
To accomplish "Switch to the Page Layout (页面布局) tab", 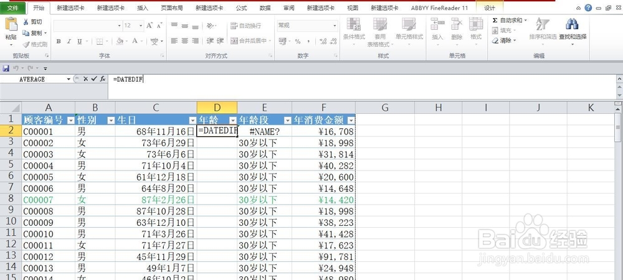I will [172, 8].
